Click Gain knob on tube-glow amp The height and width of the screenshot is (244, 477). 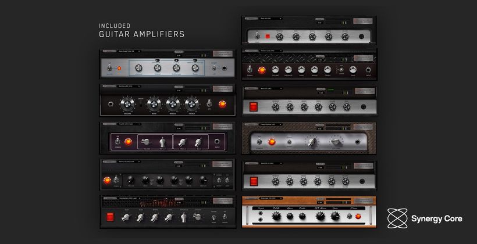(x=126, y=217)
